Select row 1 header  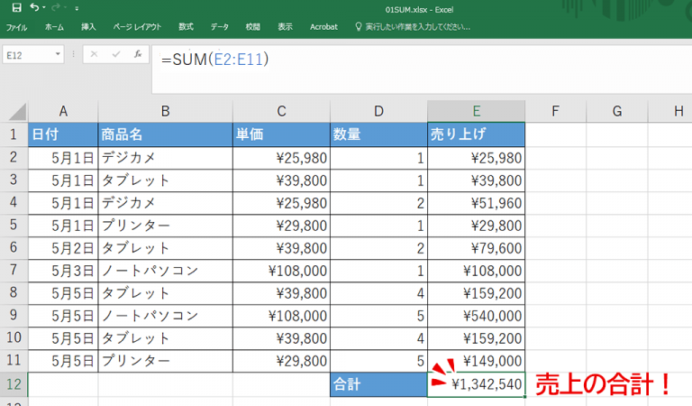click(14, 134)
